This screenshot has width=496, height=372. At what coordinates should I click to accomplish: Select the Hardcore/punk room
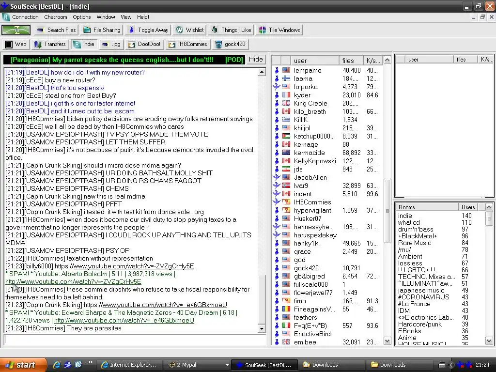click(x=420, y=324)
